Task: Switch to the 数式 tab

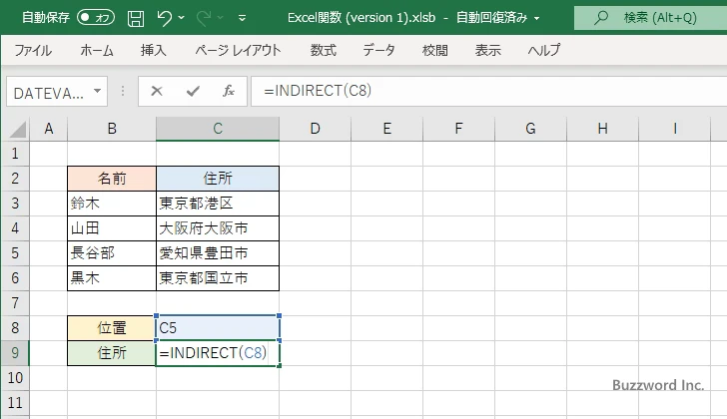Action: point(324,50)
